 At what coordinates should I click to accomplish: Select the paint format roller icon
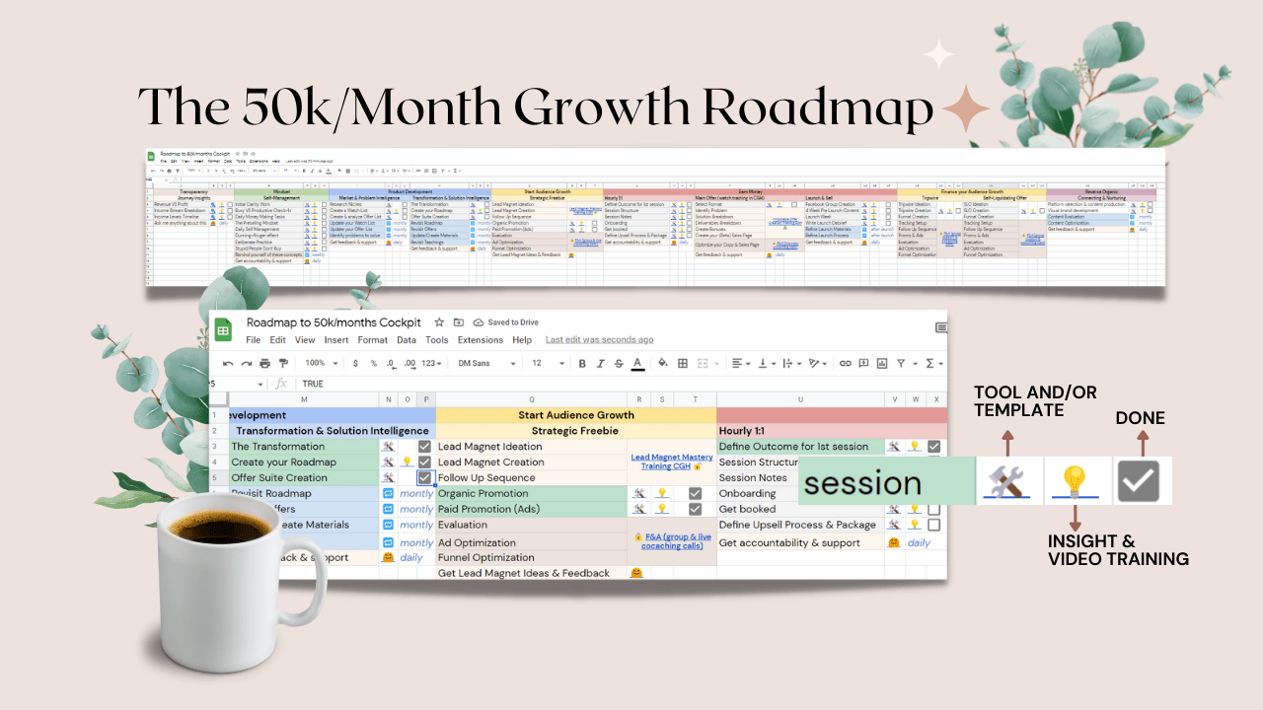pos(283,363)
